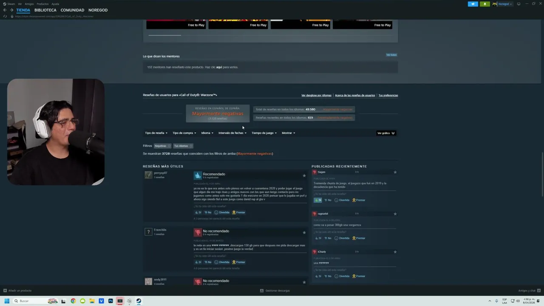Viewport: 544px width, 306px height.
Task: Switch to the COMUNIDAD tab
Action: pyautogui.click(x=72, y=10)
